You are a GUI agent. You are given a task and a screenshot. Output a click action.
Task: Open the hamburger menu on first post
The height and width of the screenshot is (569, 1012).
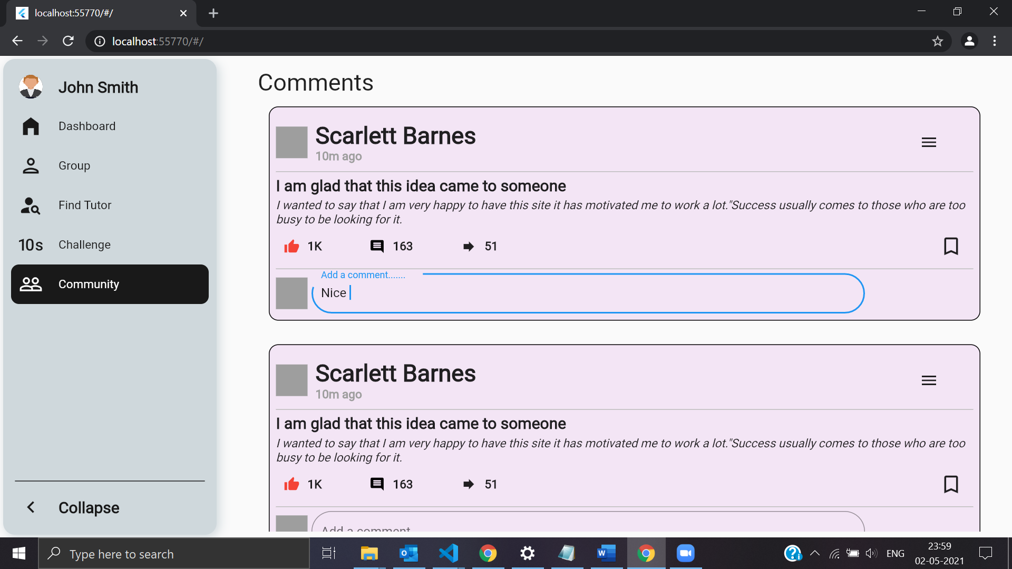point(929,142)
